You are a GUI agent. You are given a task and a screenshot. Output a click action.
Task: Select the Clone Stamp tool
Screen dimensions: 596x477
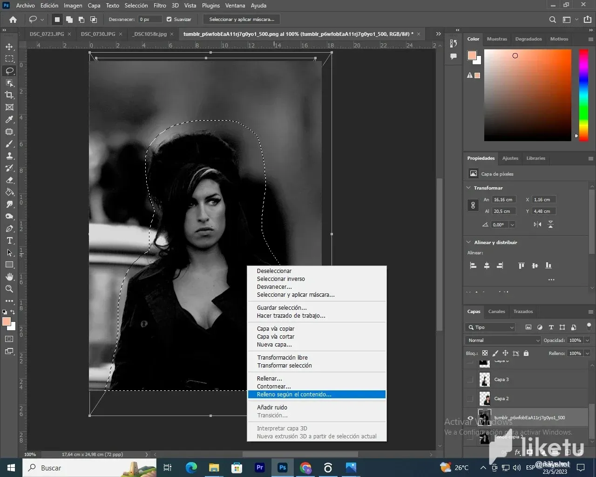click(9, 156)
